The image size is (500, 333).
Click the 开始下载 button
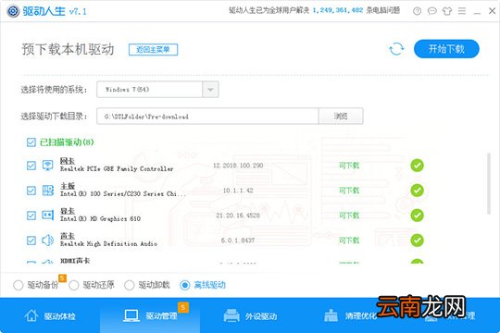pos(446,49)
